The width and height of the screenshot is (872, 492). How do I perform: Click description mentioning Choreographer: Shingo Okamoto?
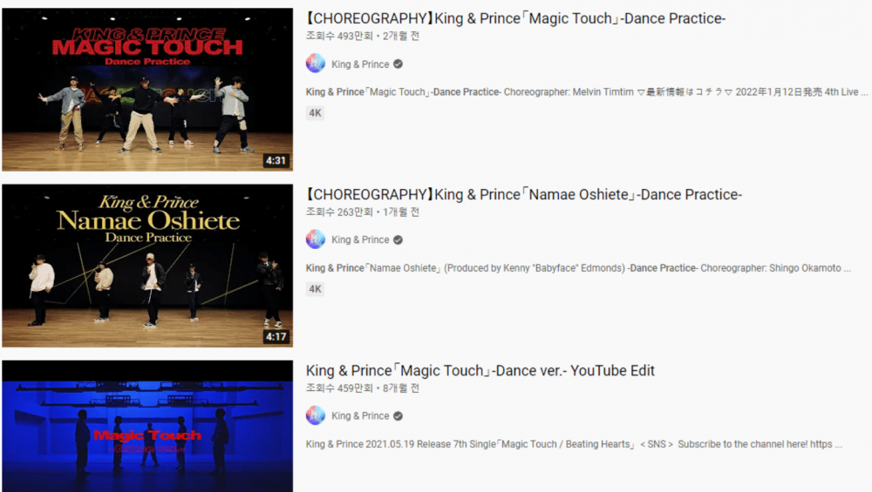click(578, 267)
